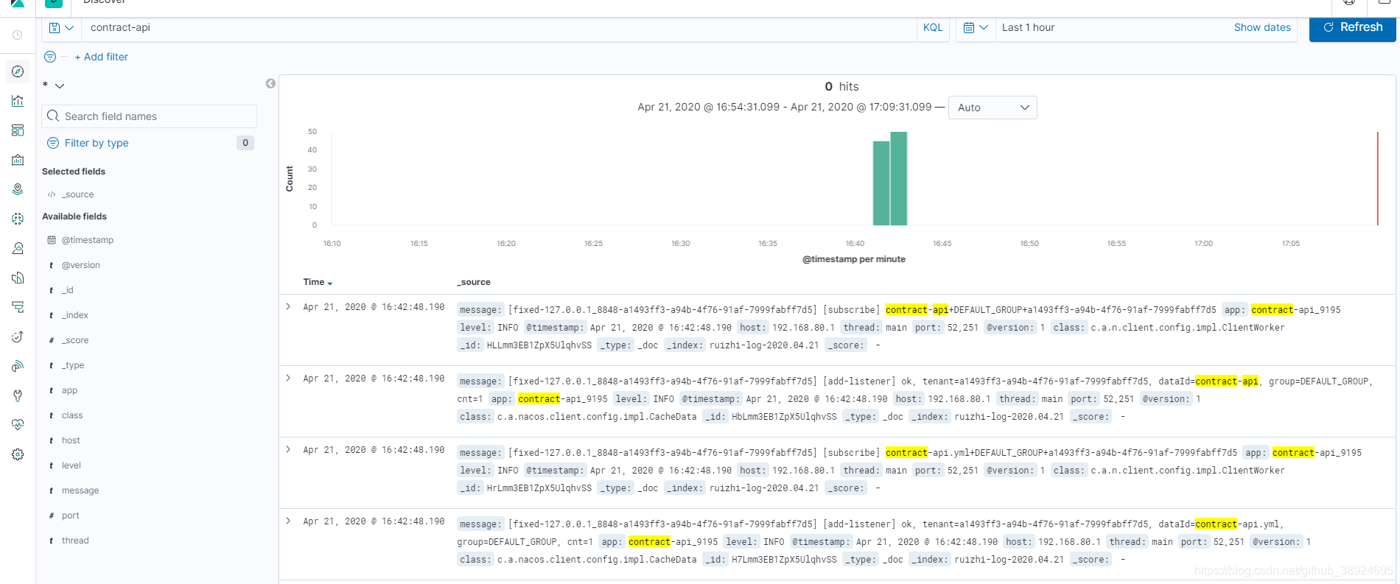Change index pattern via asterisk dropdown
Viewport: 1400px width, 584px height.
54,85
